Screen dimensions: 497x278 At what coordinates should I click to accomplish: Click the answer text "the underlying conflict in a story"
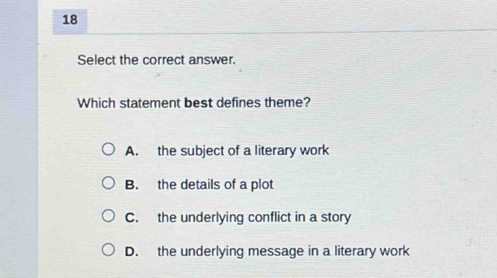[254, 218]
